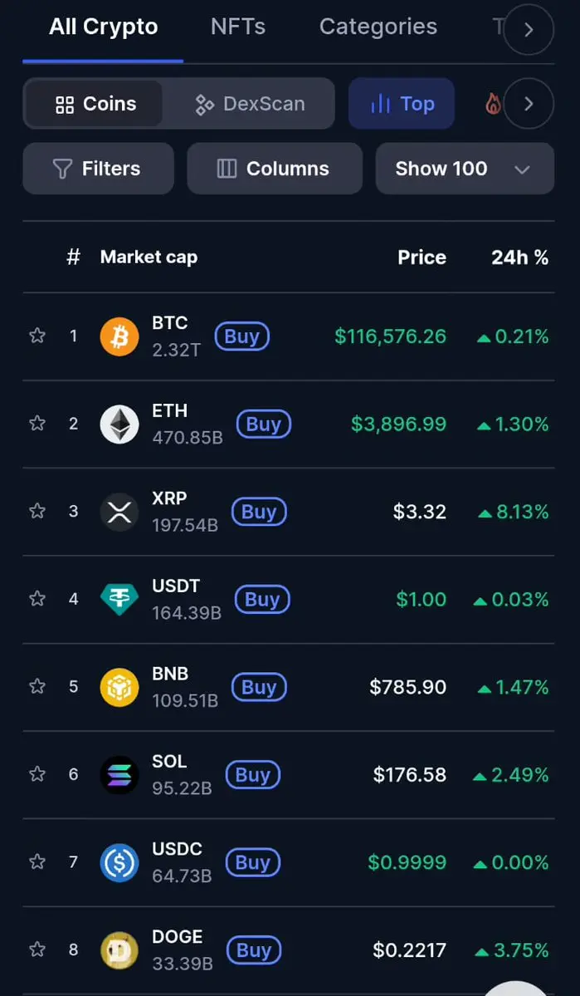Open the Categories tab
Image resolution: width=580 pixels, height=996 pixels.
point(378,27)
